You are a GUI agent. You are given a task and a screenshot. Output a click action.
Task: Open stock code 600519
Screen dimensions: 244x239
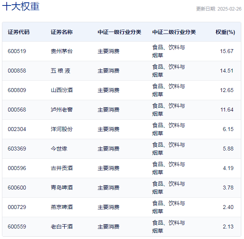[17, 51]
